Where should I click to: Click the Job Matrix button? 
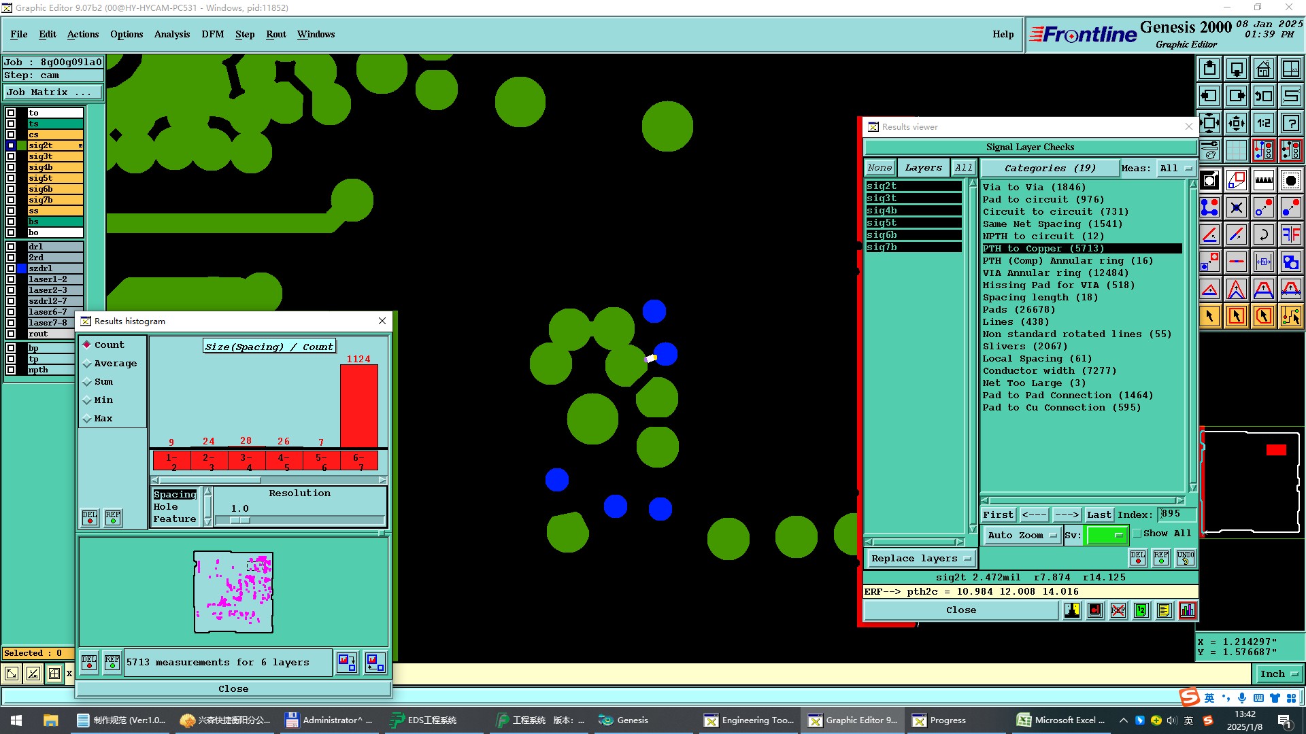tap(52, 92)
